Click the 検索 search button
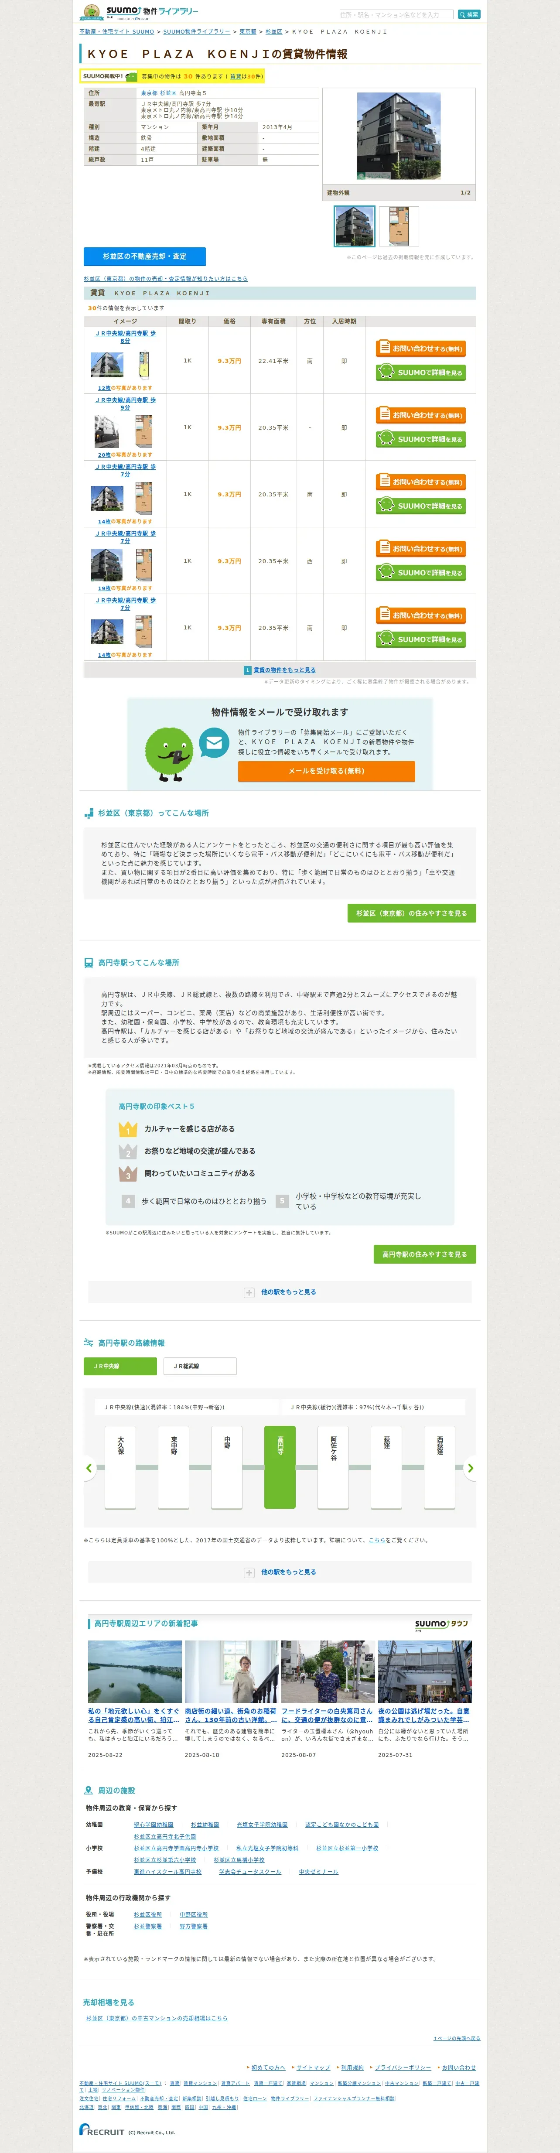The height and width of the screenshot is (2153, 560). 469,14
